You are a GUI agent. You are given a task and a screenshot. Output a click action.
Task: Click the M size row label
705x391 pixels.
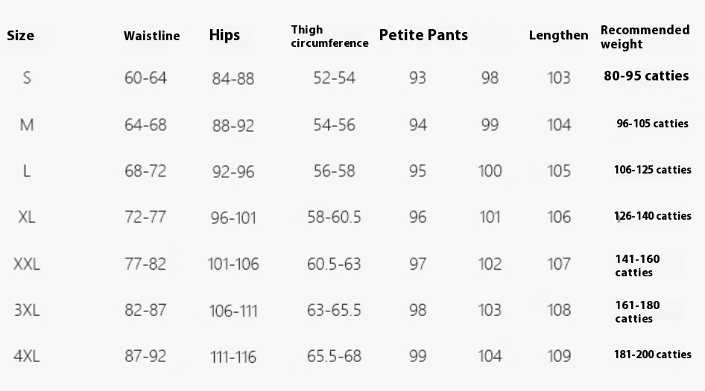[27, 125]
